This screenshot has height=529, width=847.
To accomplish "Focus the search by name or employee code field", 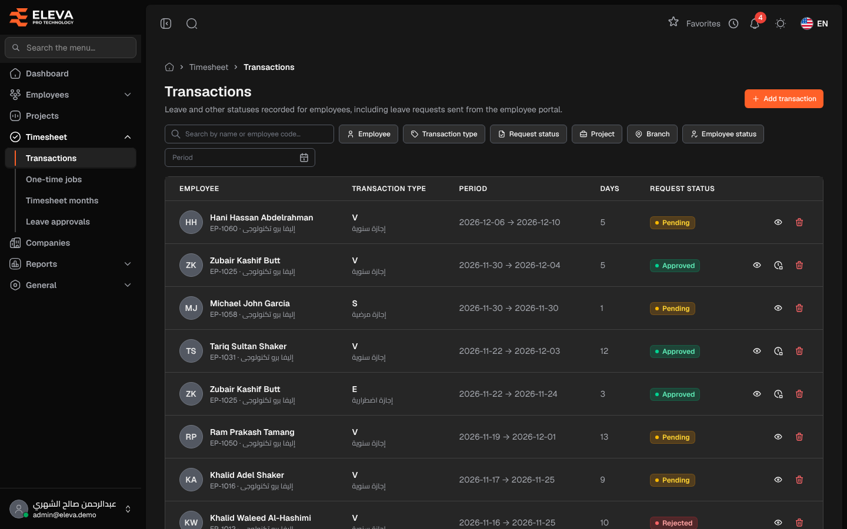I will coord(249,134).
